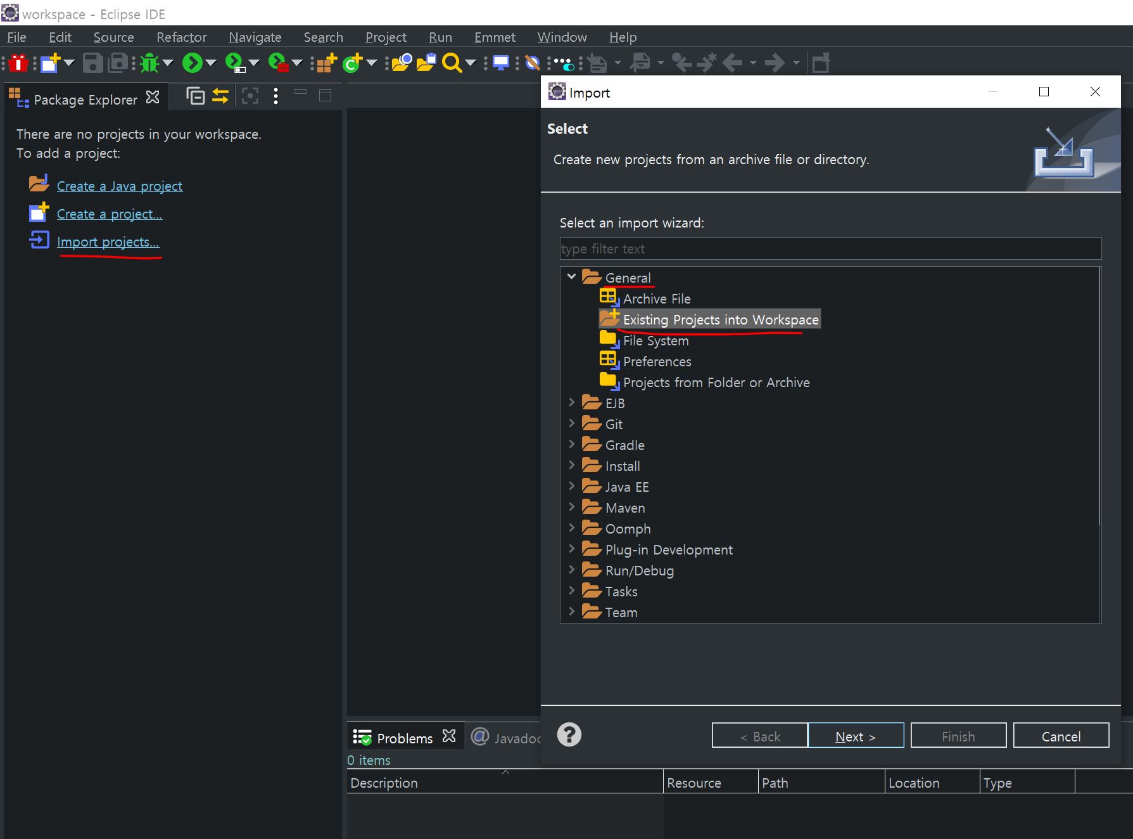Viewport: 1133px width, 839px height.
Task: Click the Resource column header
Action: click(x=711, y=783)
